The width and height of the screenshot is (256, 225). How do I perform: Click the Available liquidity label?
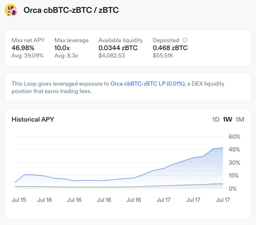(x=121, y=40)
